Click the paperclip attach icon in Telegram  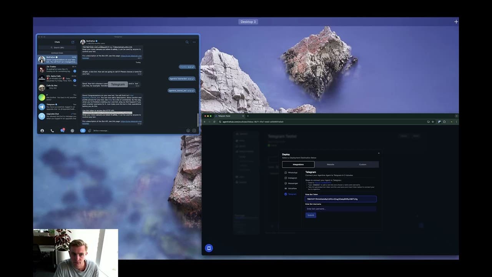click(x=90, y=131)
